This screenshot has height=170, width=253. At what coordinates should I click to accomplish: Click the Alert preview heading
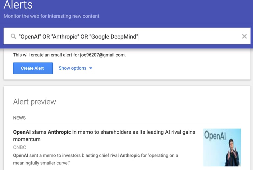(35, 102)
